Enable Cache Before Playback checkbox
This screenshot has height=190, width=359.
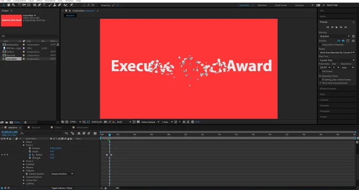click(x=320, y=45)
